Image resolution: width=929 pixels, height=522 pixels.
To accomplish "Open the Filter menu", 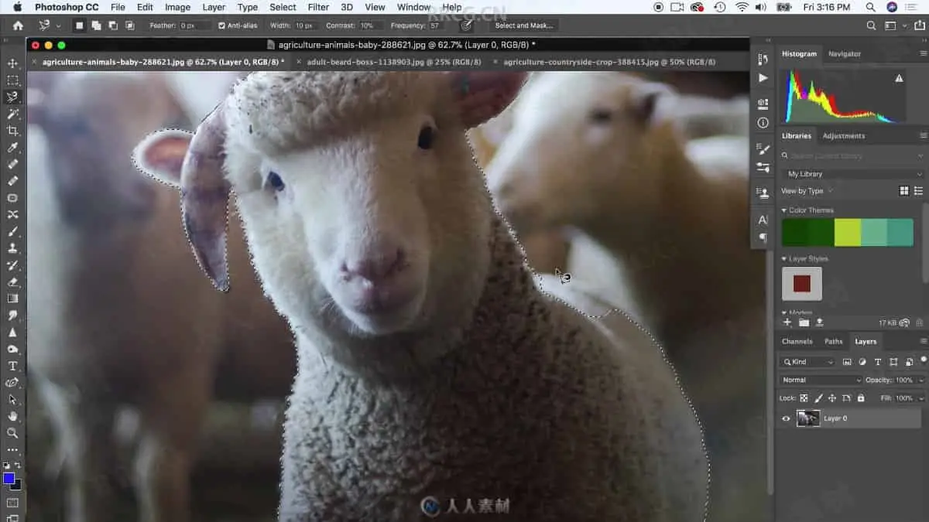I will tap(318, 7).
